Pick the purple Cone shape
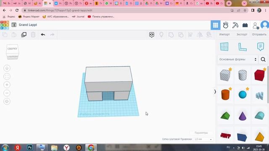Viewport: 269px width, 151px height. click(243, 116)
